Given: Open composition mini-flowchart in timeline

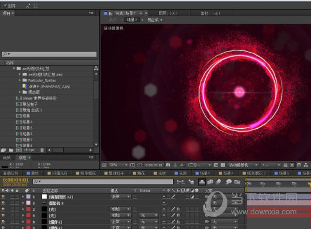Looking at the screenshot, I should pos(180,182).
